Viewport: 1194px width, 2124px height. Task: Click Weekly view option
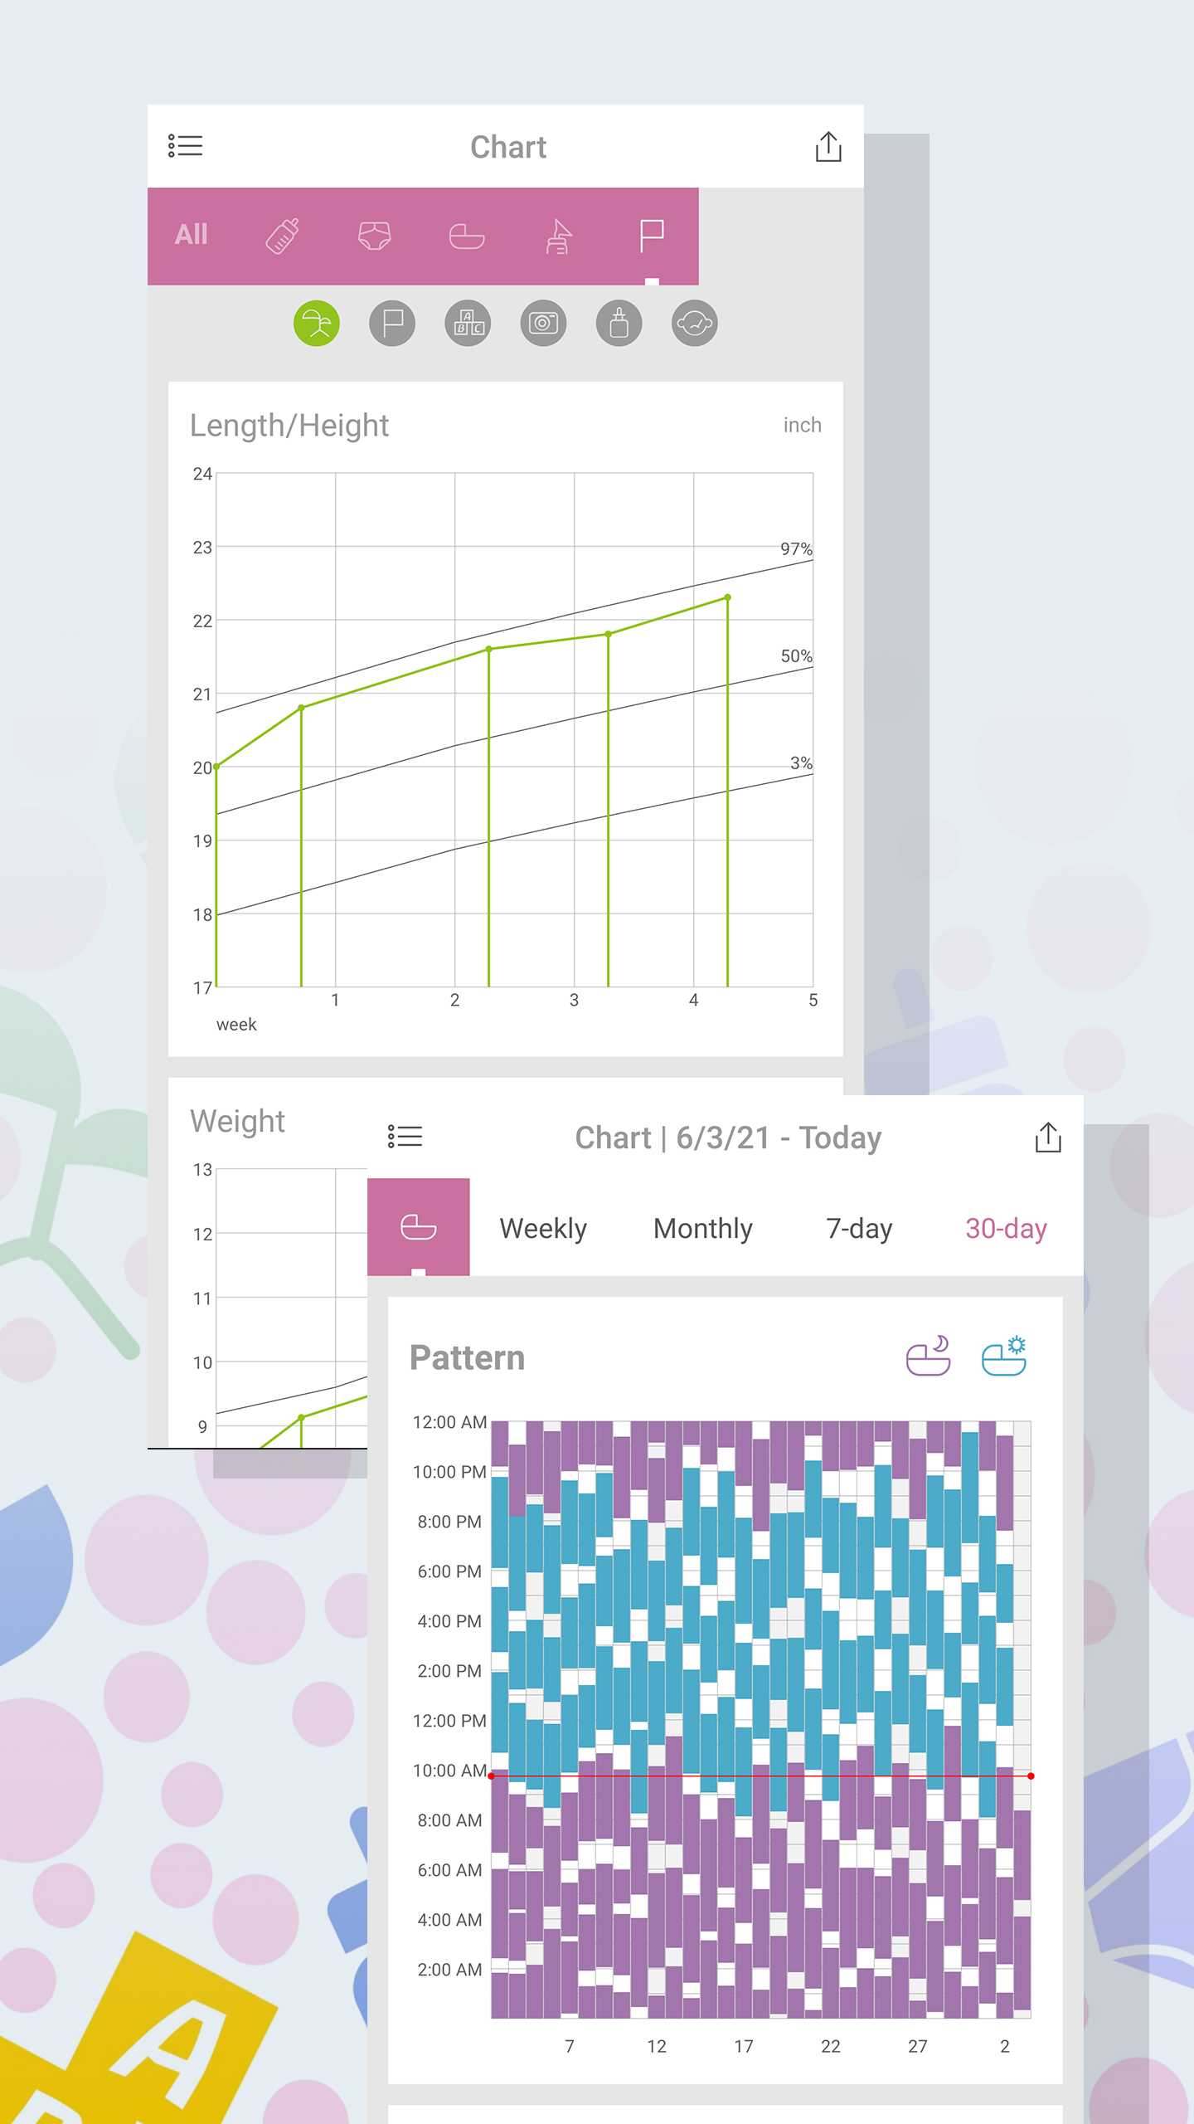[x=542, y=1228]
